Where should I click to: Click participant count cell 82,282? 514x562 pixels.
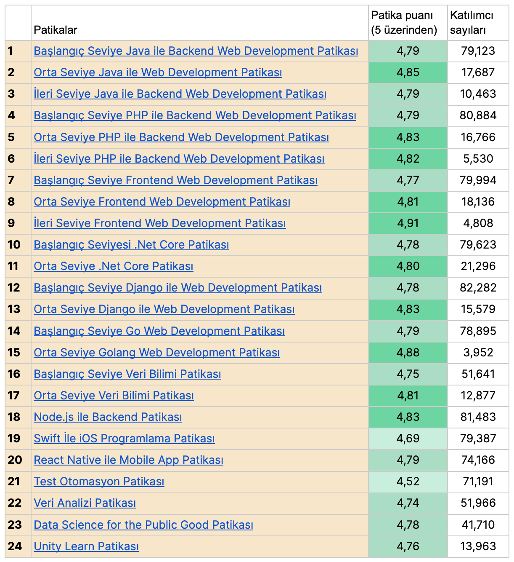[x=478, y=288]
